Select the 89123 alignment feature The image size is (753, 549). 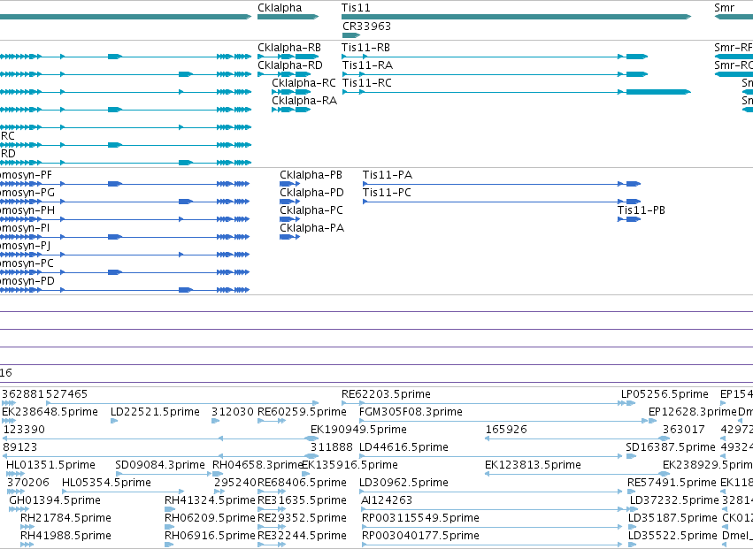pos(160,456)
